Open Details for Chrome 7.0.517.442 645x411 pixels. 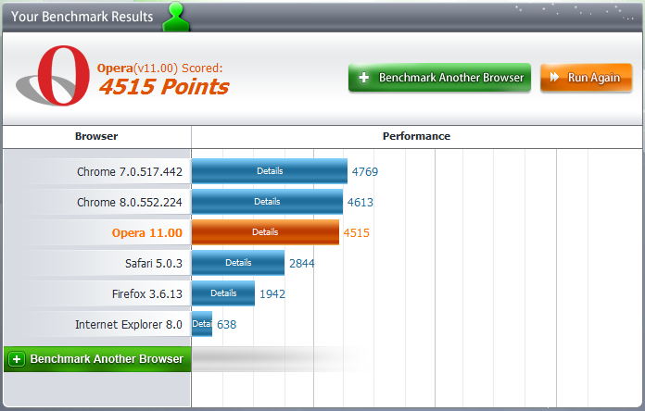pos(270,171)
